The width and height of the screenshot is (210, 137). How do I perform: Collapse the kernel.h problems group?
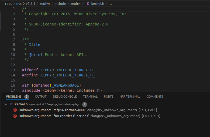(x=6, y=104)
